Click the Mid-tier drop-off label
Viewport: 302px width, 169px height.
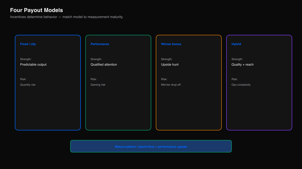(171, 85)
